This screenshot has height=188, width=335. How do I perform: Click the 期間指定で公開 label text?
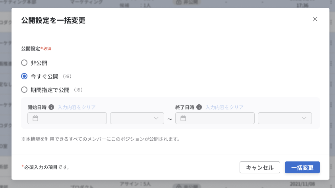point(50,90)
